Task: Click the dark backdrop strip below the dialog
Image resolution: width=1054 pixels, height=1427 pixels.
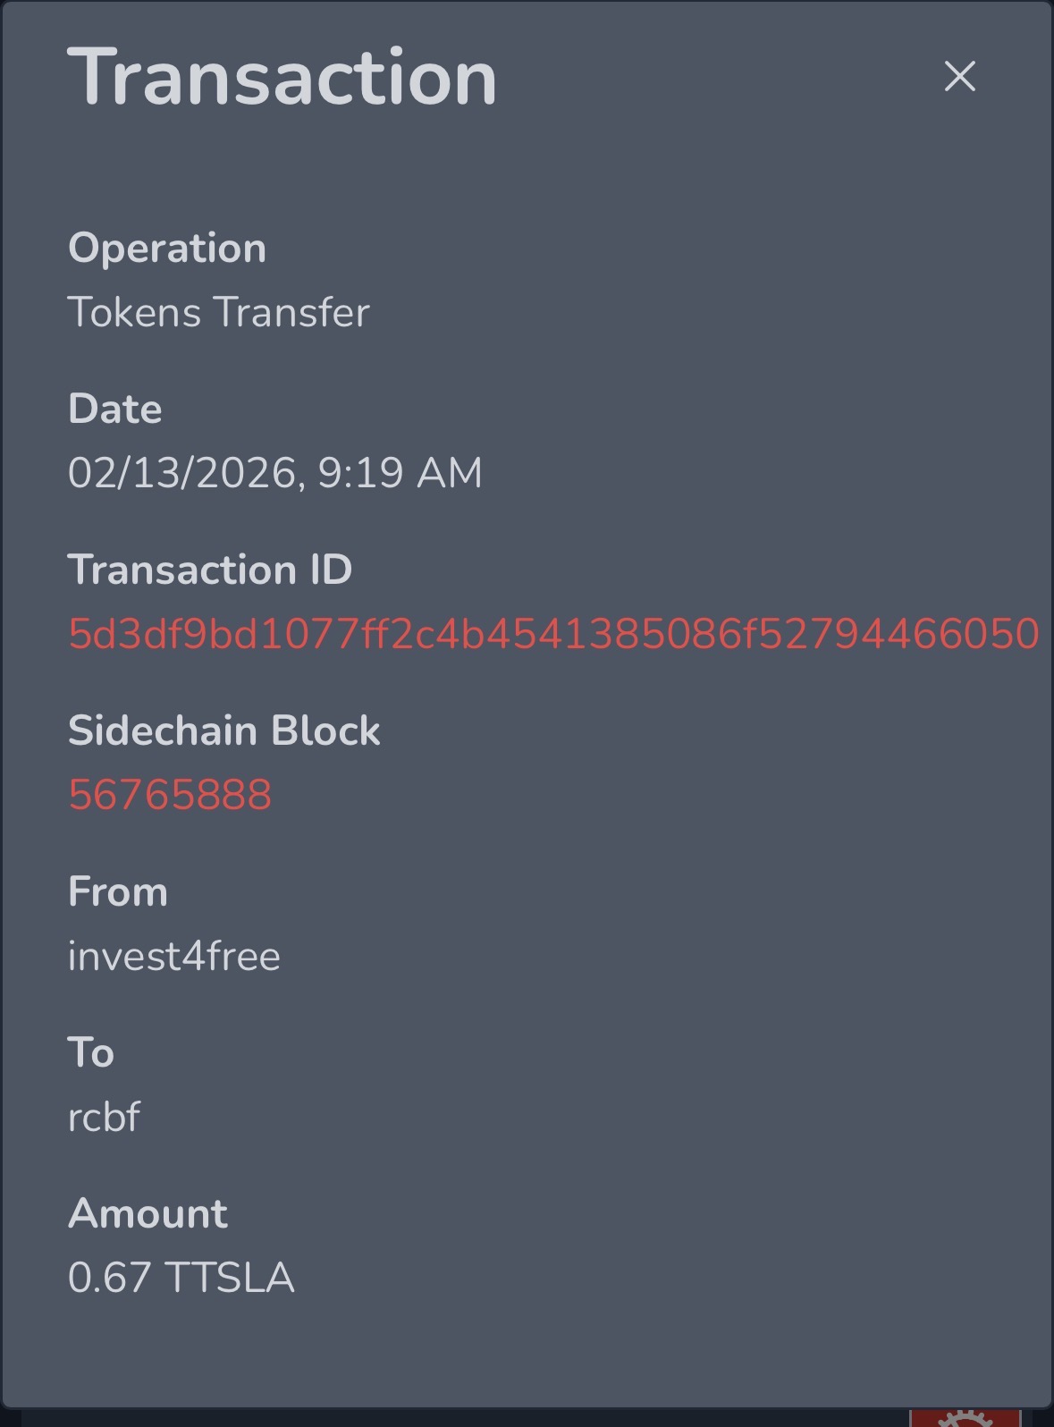Action: (x=447, y=1419)
